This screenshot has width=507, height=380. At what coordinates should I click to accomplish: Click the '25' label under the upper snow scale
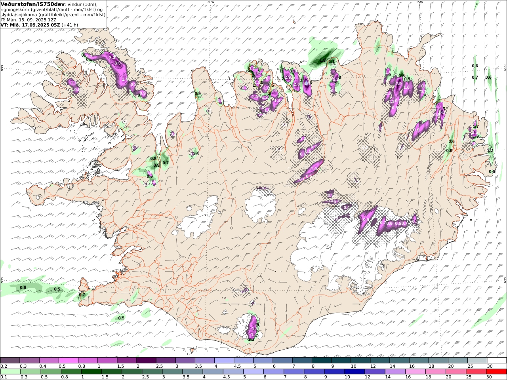470,366
